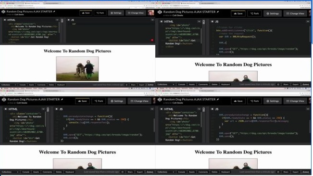The width and height of the screenshot is (313, 176).
Task: Click Change View in the JSON.parse pen
Action: tap(295, 101)
